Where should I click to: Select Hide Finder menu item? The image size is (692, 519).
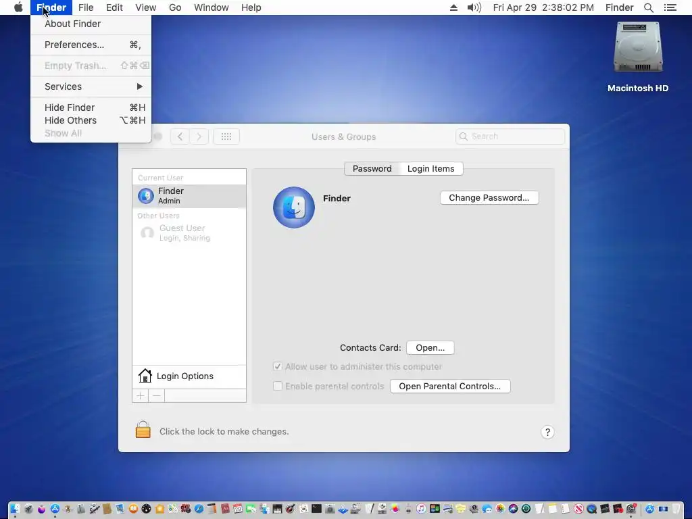[x=91, y=107]
